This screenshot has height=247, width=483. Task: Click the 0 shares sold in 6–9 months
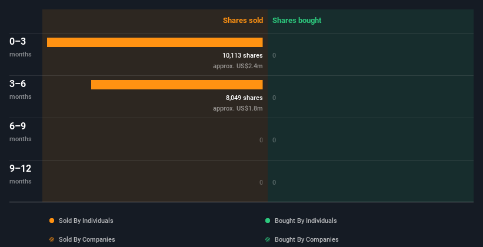(x=261, y=140)
